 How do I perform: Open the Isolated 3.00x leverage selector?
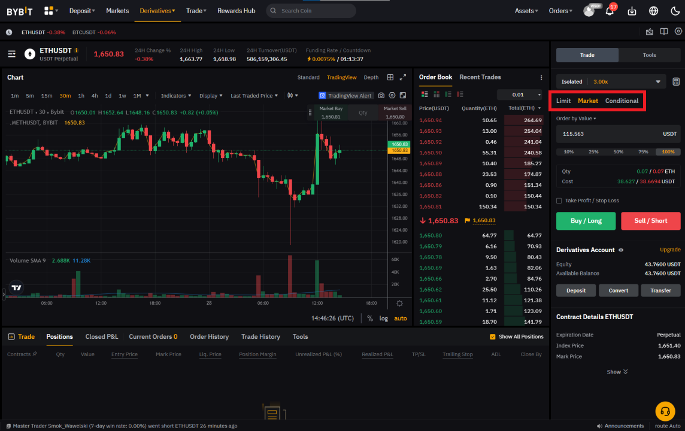pyautogui.click(x=611, y=81)
